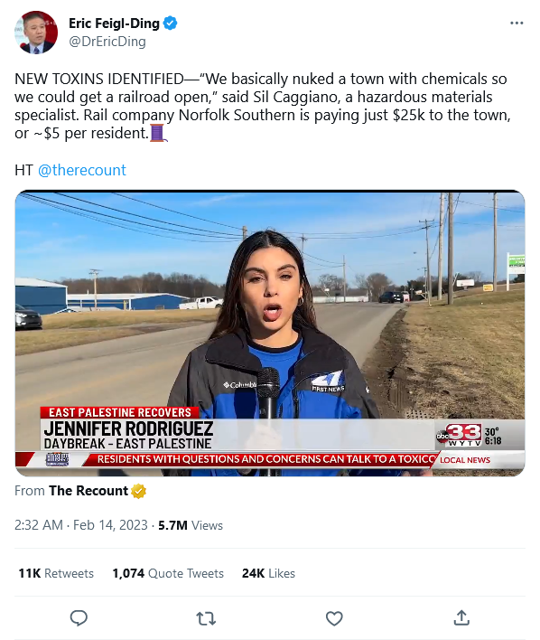Click the gold verified badge by The Recount

pos(139,491)
